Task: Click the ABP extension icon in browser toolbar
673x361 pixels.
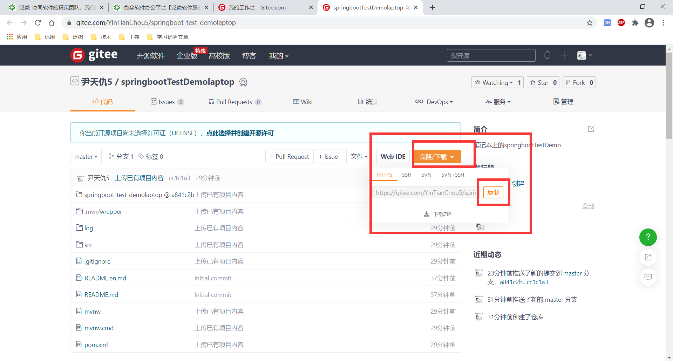Action: point(621,22)
